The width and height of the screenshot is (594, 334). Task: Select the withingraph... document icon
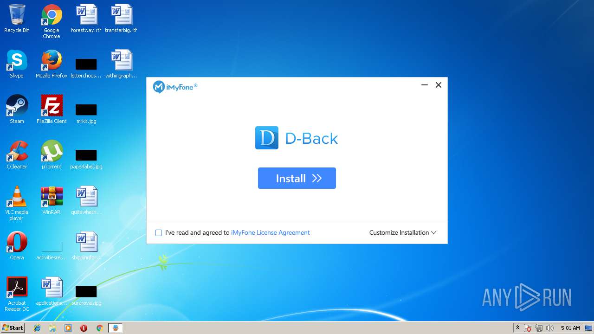pos(121,64)
